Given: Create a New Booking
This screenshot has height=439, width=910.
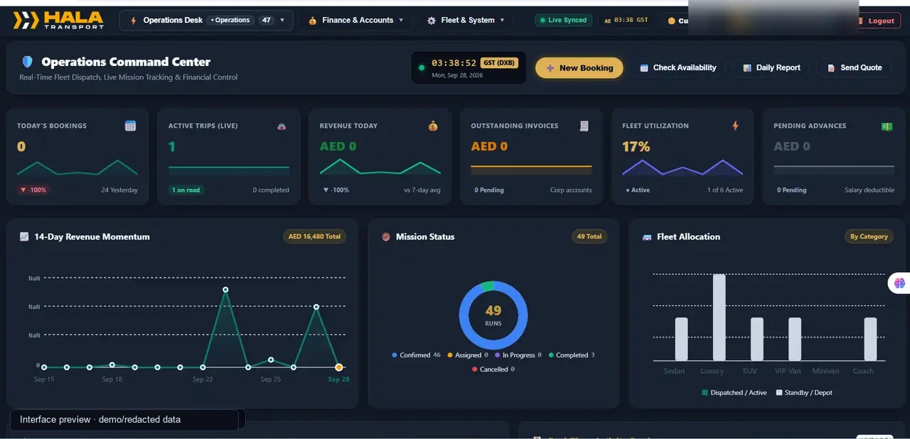Looking at the screenshot, I should (x=579, y=68).
